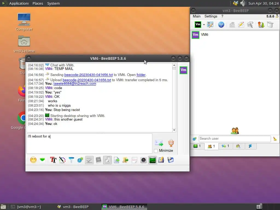The width and height of the screenshot is (280, 210).
Task: Click the clock showing Sun Apr 30, 04:24
Action: 263,3
